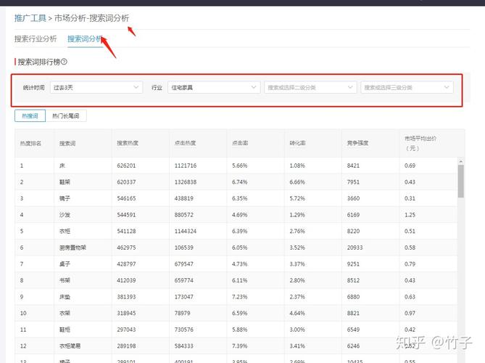Click click-rate value 6.35%
This screenshot has width=485, height=363.
pos(240,198)
